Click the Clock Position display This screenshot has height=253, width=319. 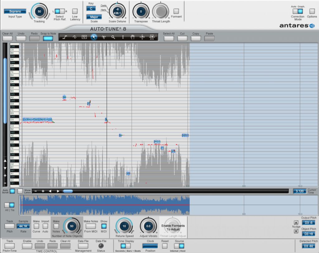pos(150,246)
